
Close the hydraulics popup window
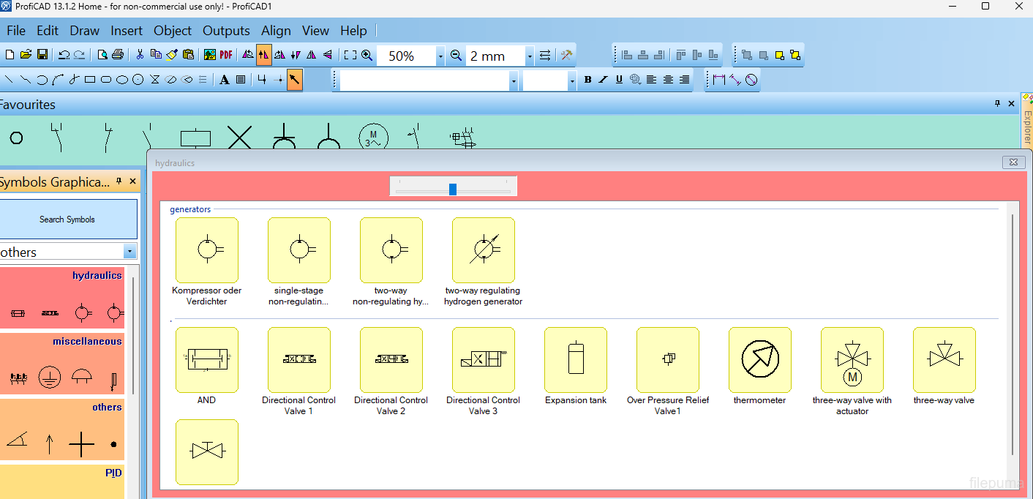point(1013,162)
